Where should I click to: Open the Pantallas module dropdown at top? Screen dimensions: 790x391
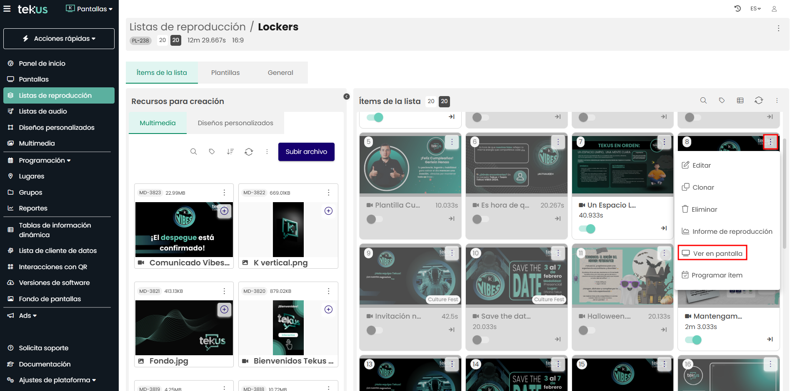tap(89, 9)
